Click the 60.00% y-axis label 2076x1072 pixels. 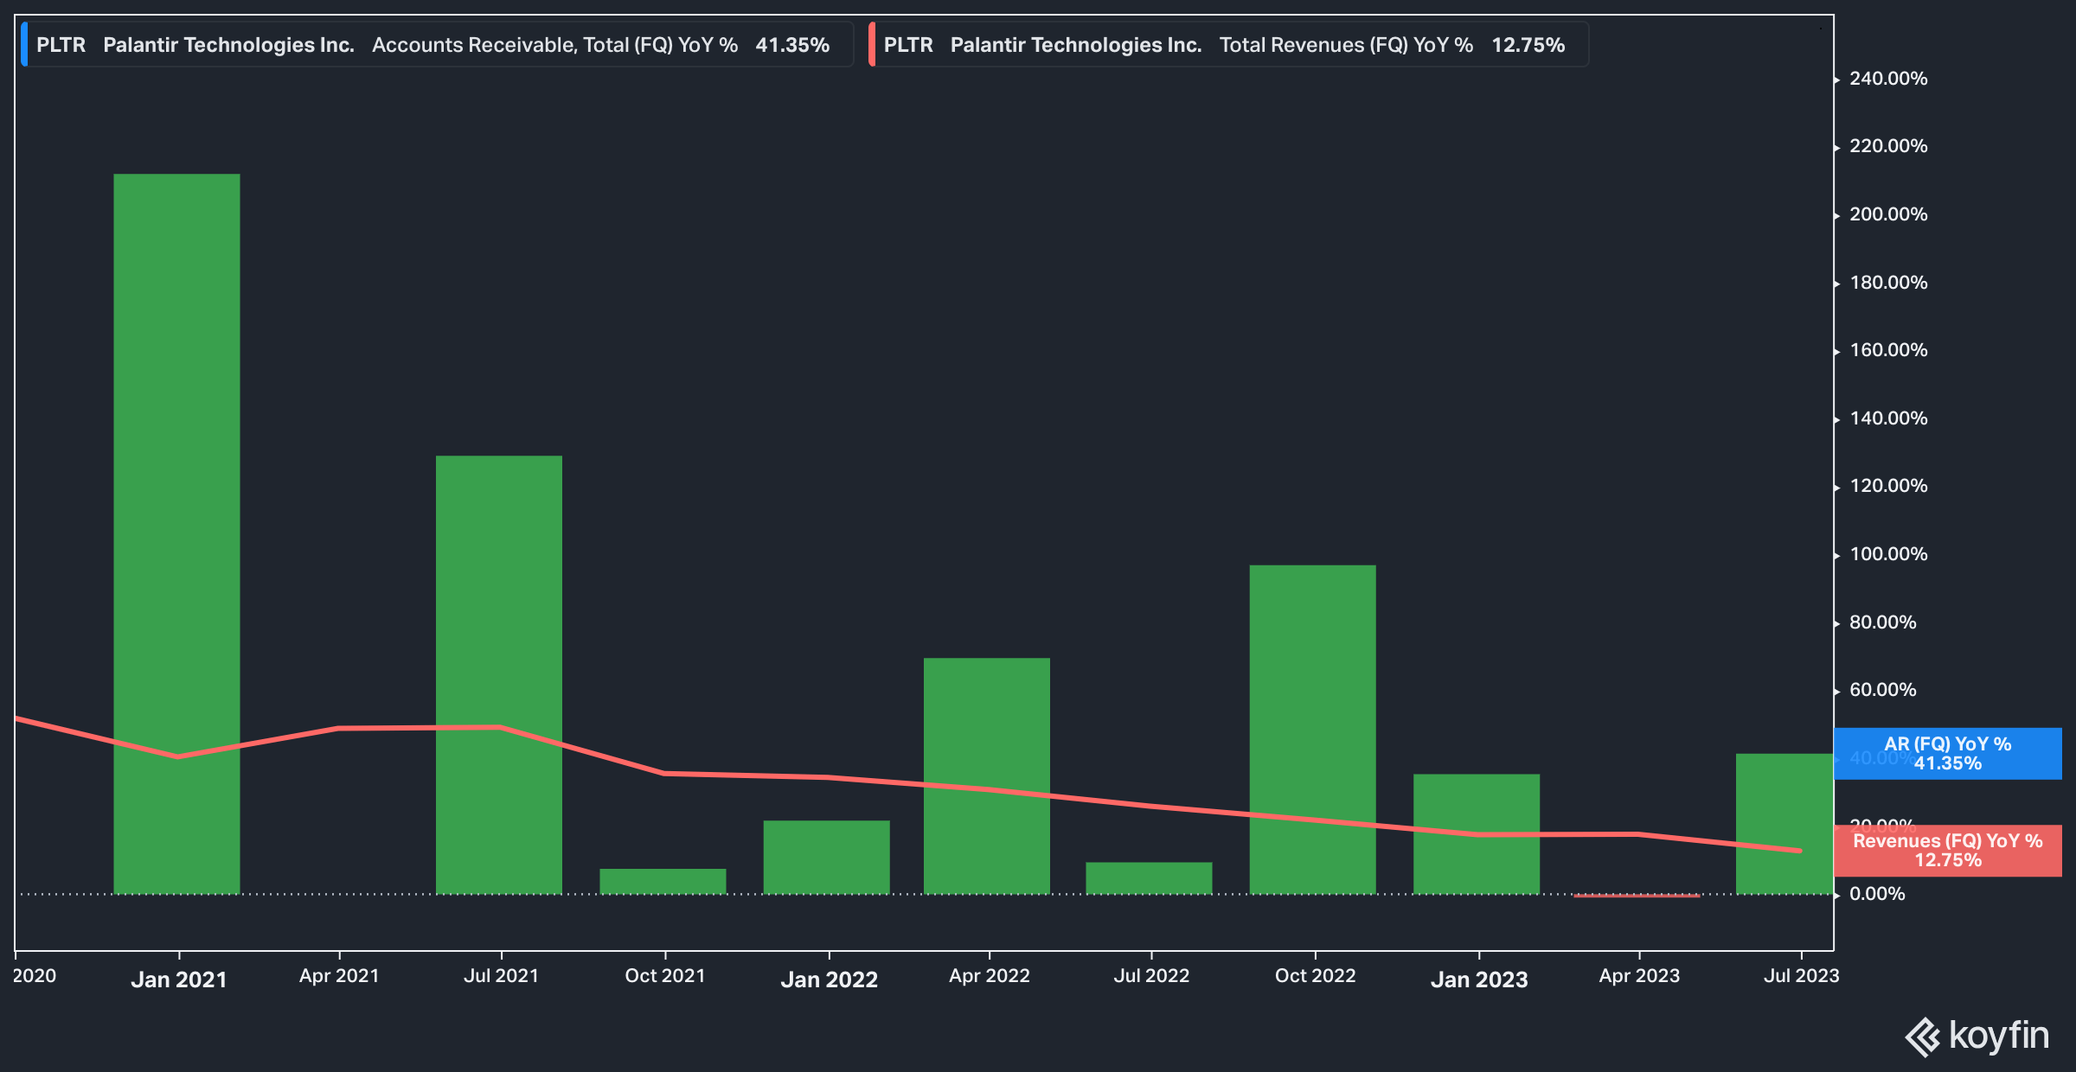(1883, 690)
